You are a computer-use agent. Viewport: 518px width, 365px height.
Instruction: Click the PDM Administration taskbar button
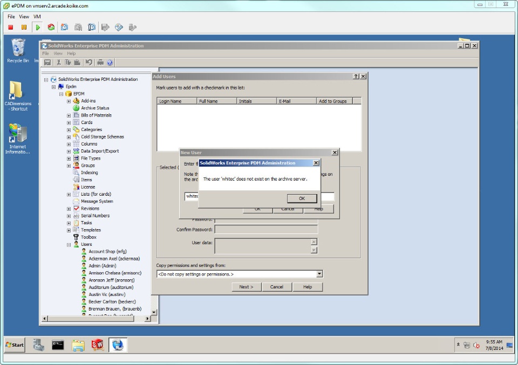pos(118,345)
